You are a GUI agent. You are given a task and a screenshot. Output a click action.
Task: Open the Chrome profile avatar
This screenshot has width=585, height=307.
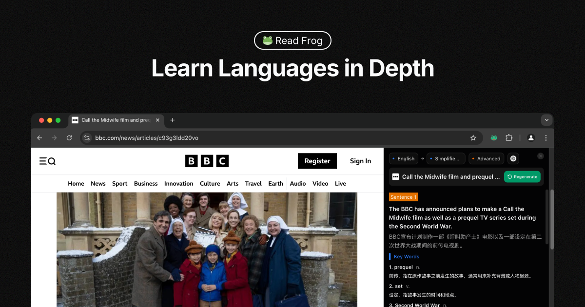coord(531,138)
